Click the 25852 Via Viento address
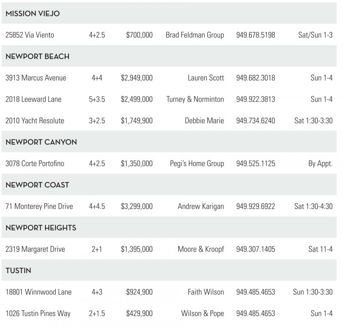 (30, 35)
